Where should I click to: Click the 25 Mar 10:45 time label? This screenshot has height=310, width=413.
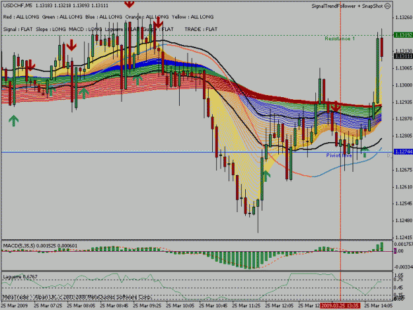[x=213, y=306]
